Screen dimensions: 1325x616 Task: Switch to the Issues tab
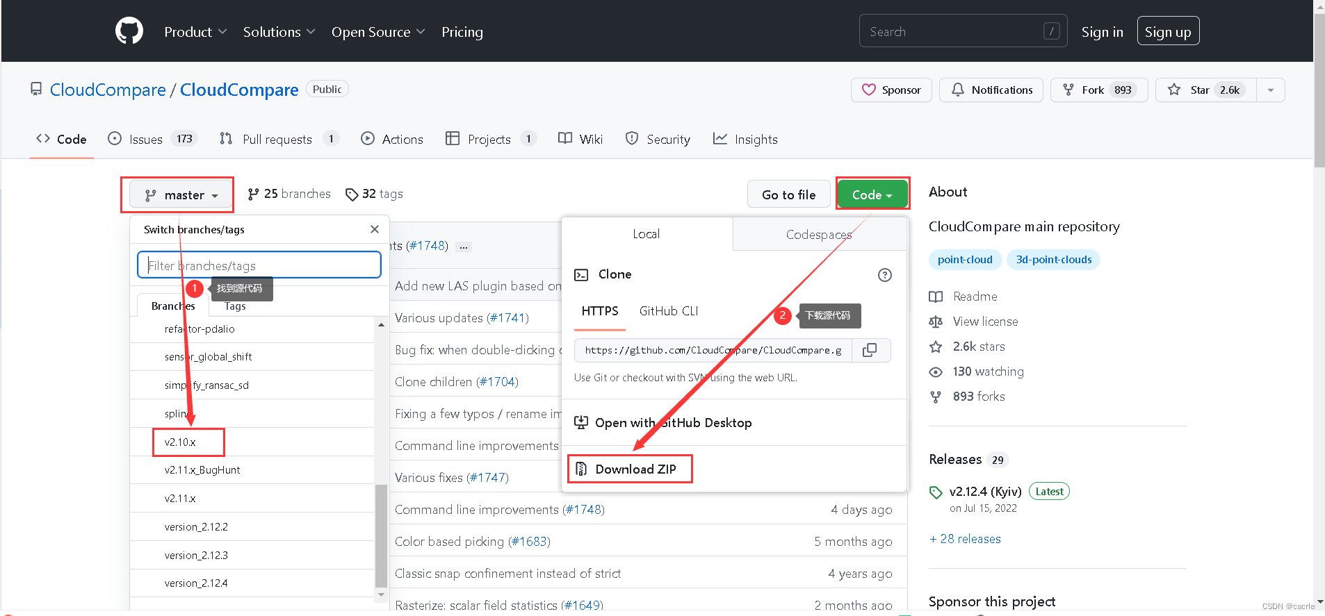tap(153, 139)
